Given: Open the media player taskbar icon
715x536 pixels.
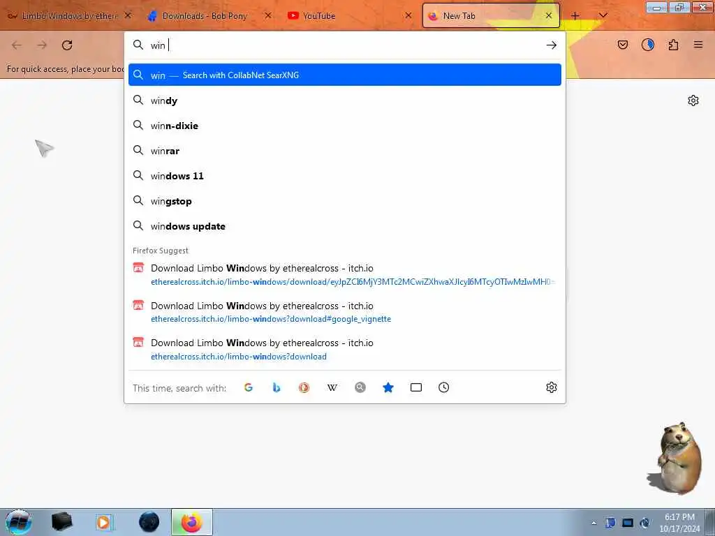Looking at the screenshot, I should 105,522.
